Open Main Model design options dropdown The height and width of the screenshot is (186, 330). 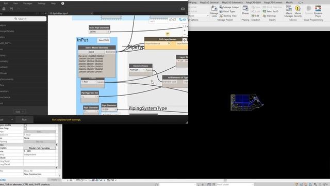point(235,184)
